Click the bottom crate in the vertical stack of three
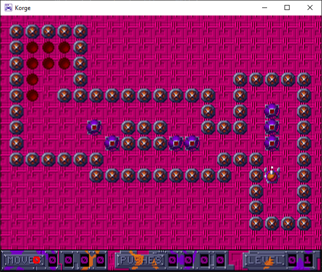322x272 pixels. 272,143
